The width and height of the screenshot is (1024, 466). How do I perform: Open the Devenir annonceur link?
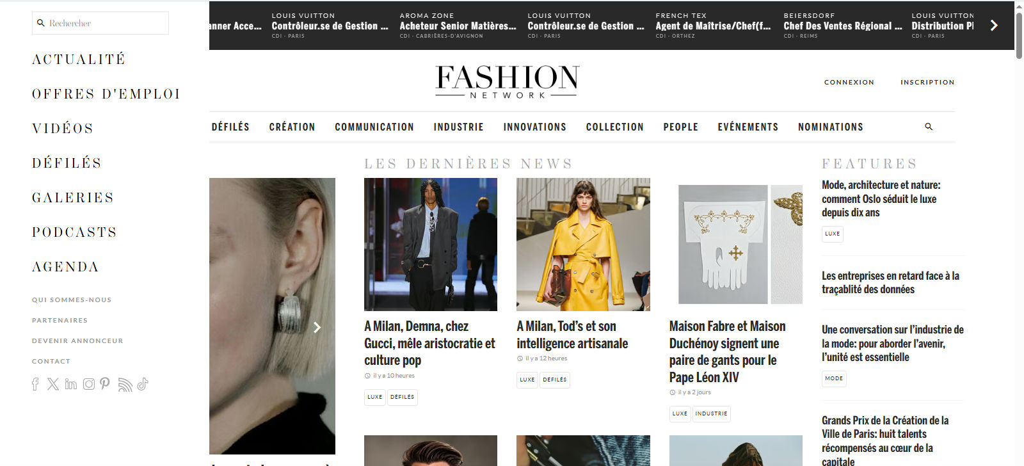[77, 341]
